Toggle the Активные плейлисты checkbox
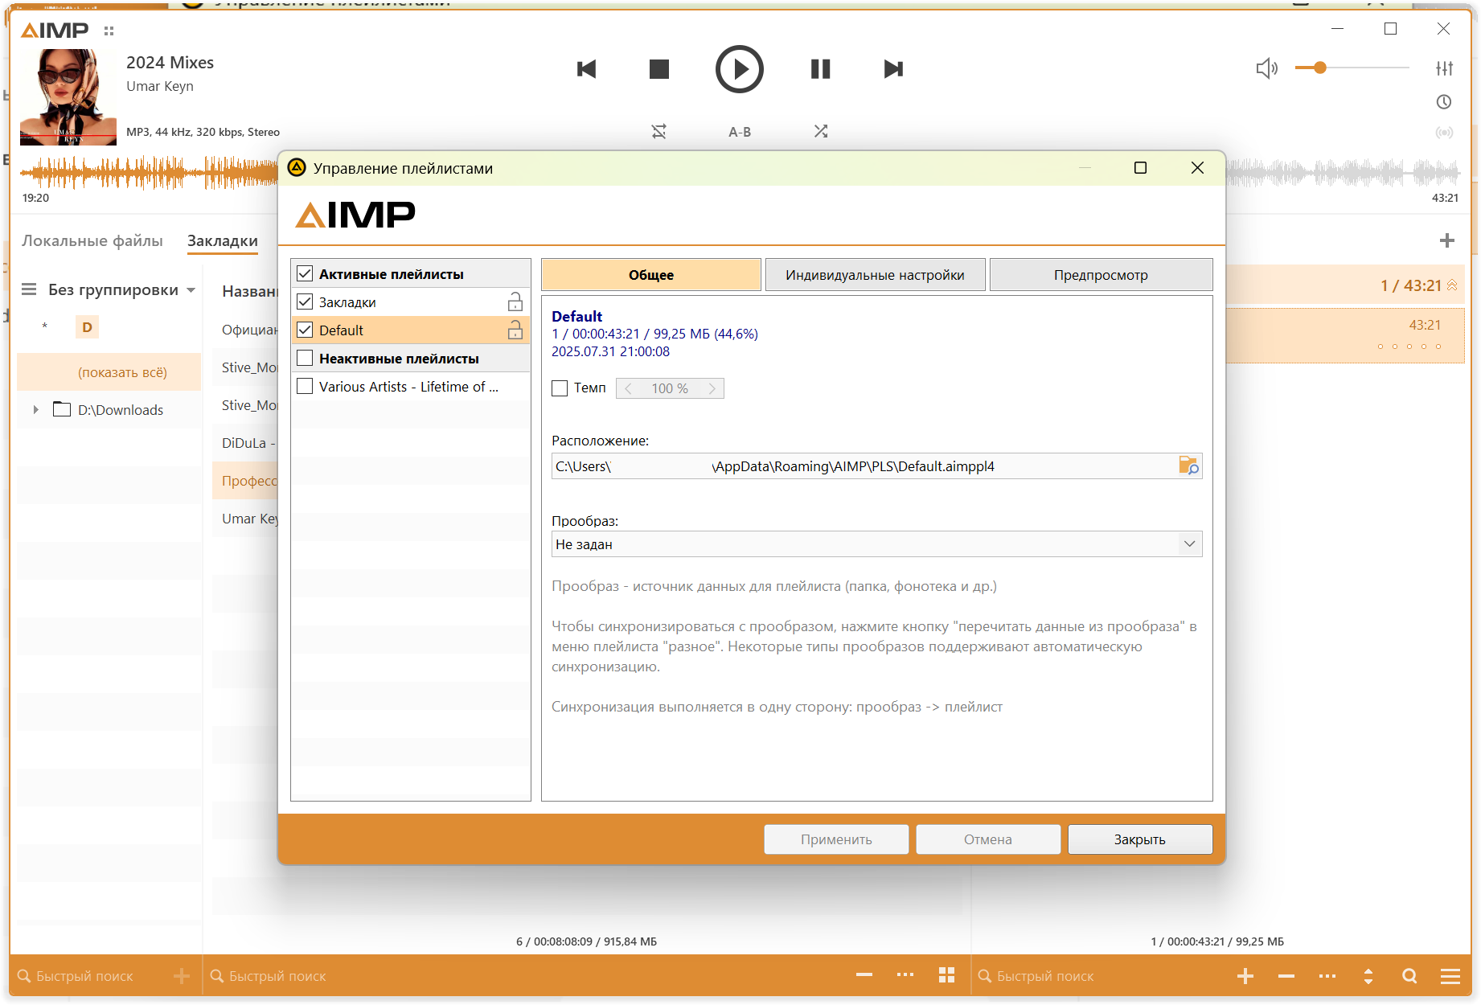This screenshot has width=1481, height=1005. tap(305, 274)
